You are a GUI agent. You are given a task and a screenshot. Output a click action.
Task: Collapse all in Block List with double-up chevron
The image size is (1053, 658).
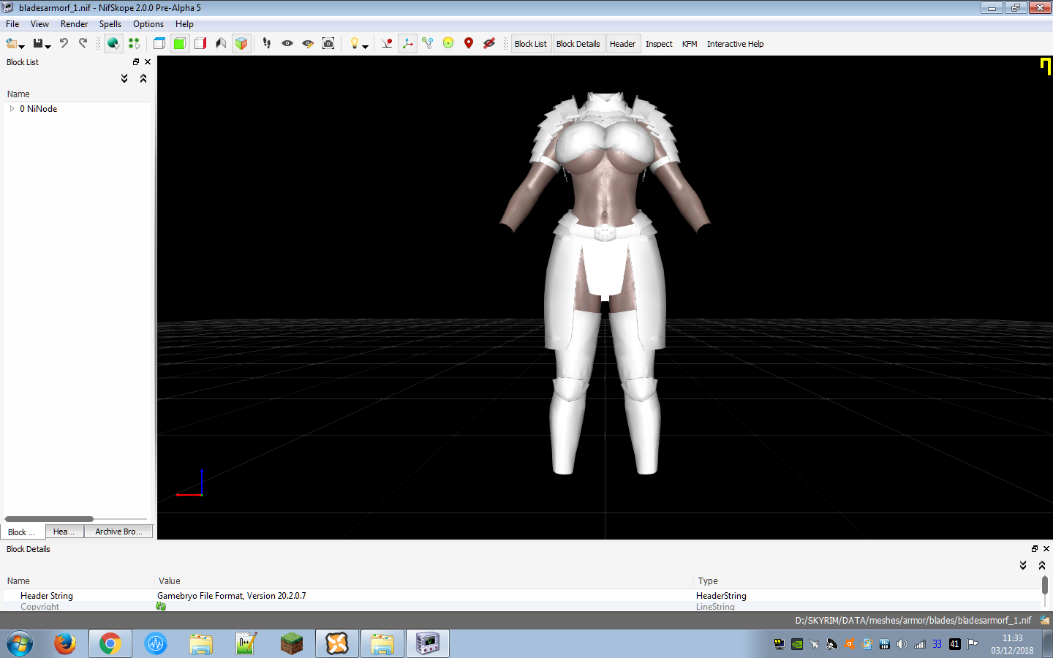click(x=143, y=78)
